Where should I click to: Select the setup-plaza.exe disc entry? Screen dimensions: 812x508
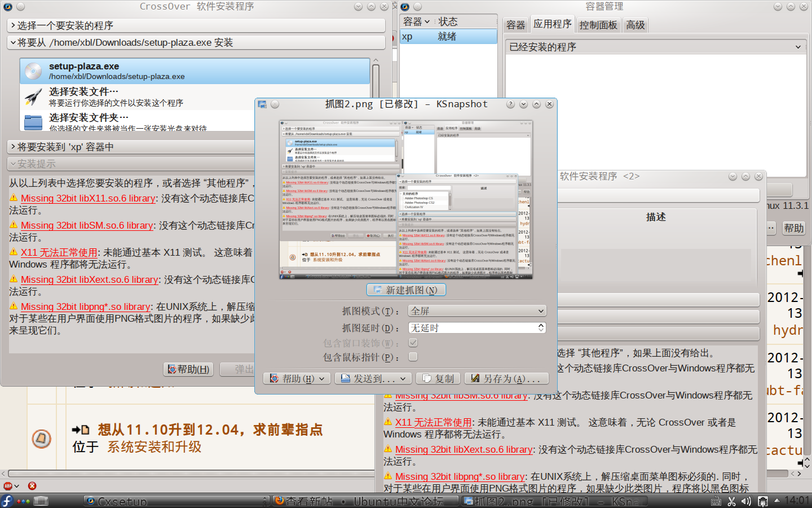(195, 71)
